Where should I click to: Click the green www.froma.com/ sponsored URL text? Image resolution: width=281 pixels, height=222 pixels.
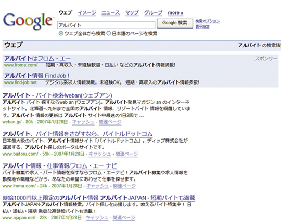pos(21,65)
